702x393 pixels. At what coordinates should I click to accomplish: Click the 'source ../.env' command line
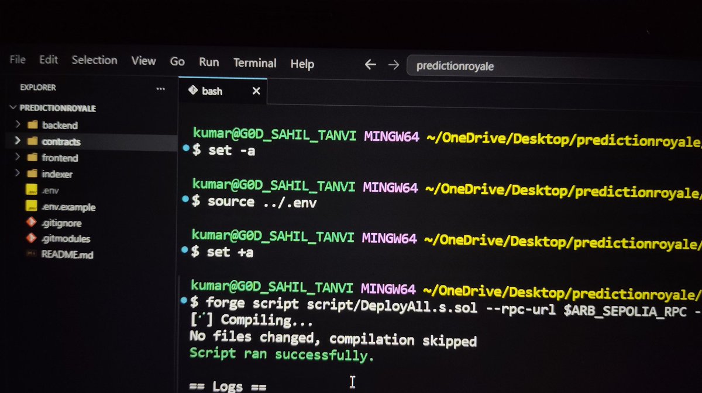point(254,202)
